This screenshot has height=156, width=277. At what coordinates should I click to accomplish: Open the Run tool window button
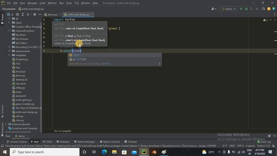(35, 142)
